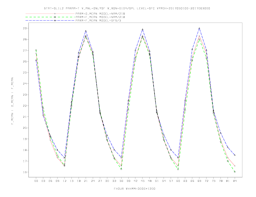Viewport: 256px width, 197px height.
Task: Click y-axis tick label 26
Action: pos(25,61)
